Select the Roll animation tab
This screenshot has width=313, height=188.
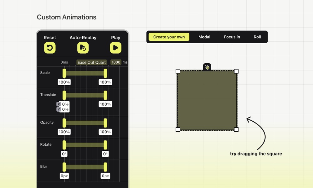[x=257, y=37]
